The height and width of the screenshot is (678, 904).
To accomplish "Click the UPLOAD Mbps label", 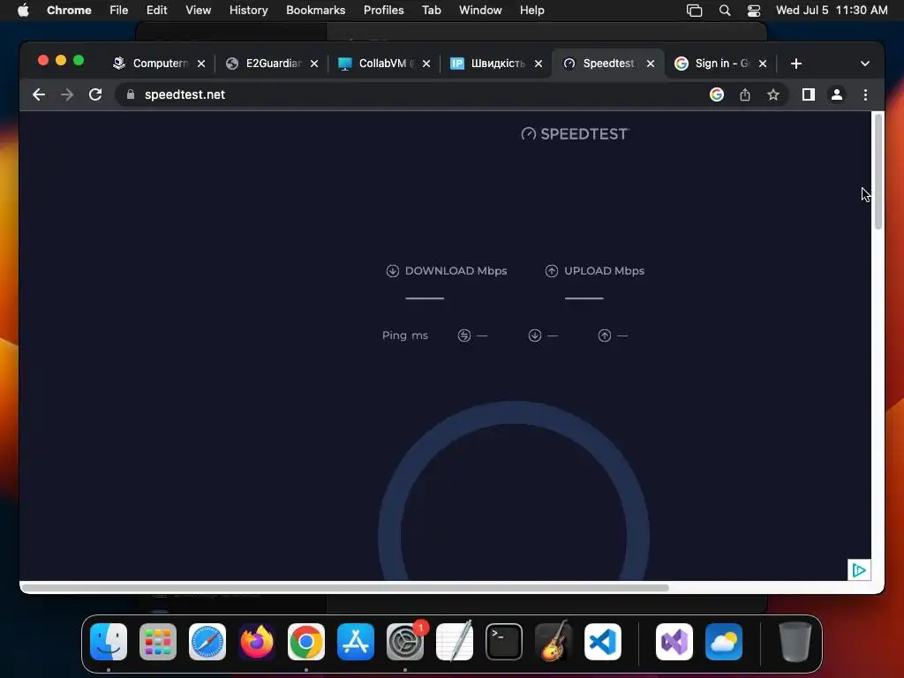I will 604,271.
